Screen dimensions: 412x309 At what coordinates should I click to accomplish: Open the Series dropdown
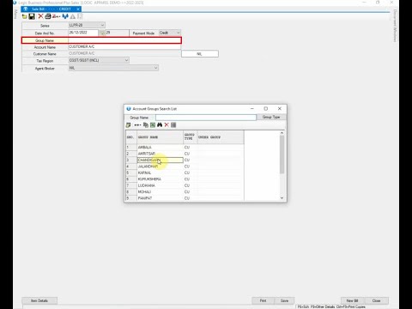pos(87,25)
